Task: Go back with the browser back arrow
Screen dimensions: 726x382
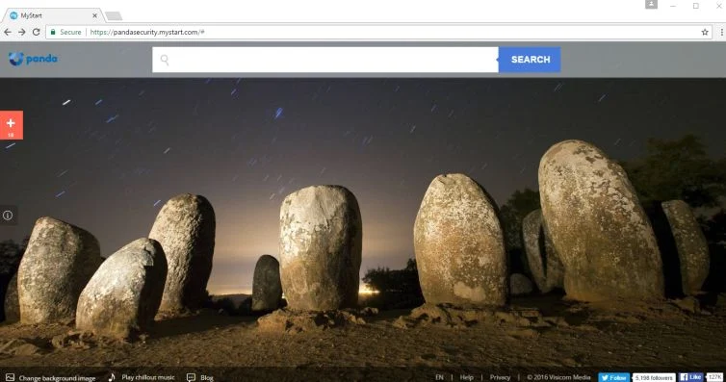Action: (x=8, y=32)
